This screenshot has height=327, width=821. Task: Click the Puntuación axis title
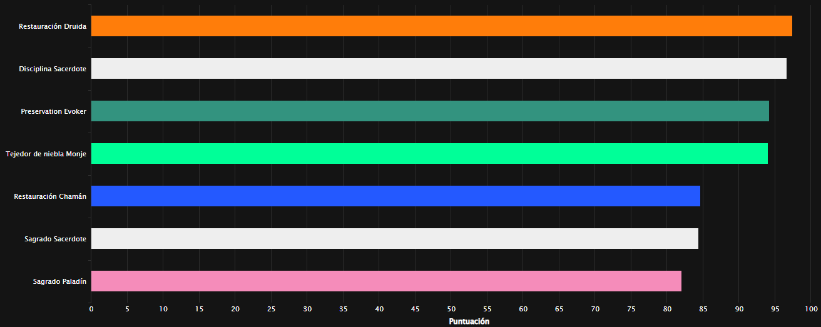click(469, 321)
